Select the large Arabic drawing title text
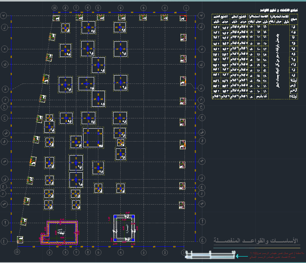Image resolution: width=306 pixels, height=263 pixels. (x=256, y=241)
